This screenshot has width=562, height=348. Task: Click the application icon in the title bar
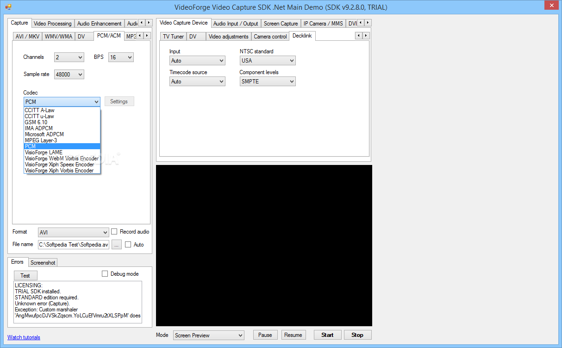[8, 7]
